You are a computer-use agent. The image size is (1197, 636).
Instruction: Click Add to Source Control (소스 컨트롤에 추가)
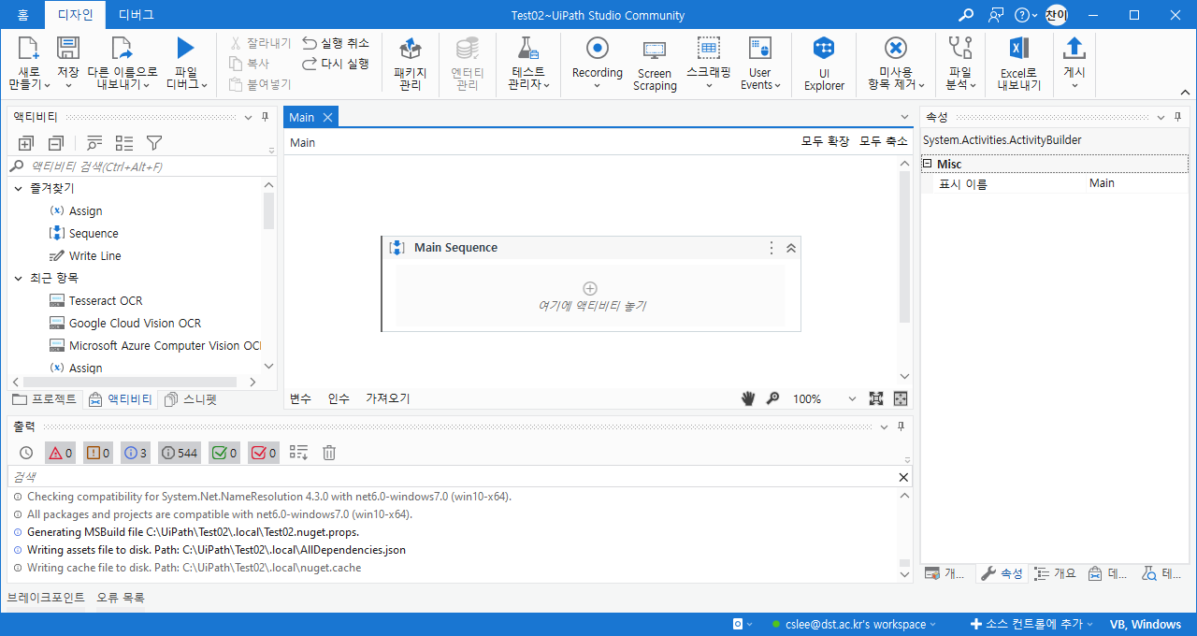(x=1032, y=625)
